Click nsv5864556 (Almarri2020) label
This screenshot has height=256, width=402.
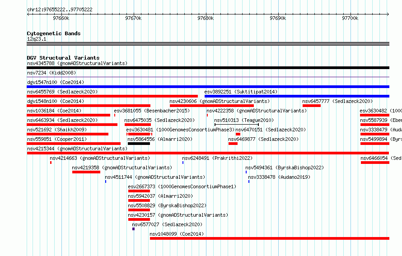tap(160, 139)
